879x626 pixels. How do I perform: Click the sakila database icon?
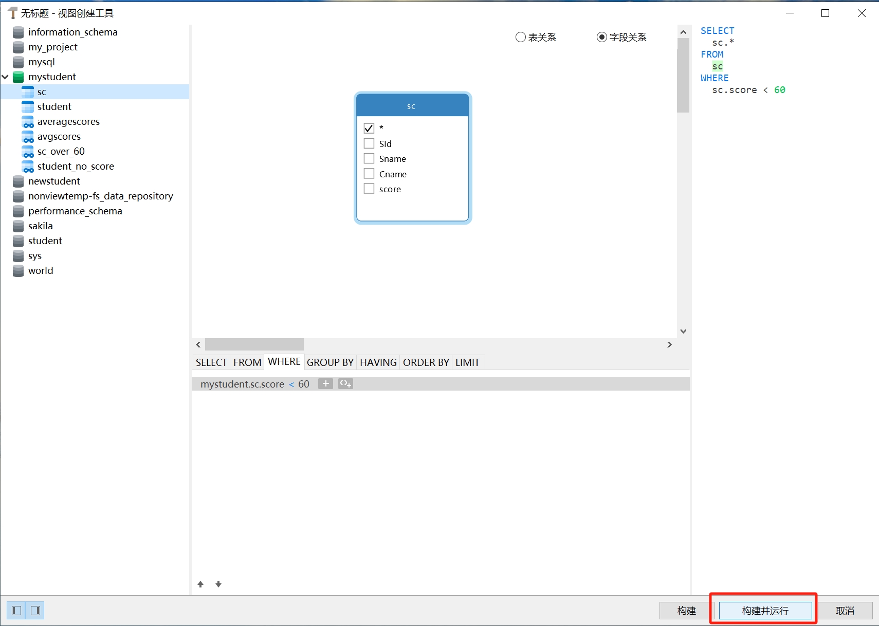pyautogui.click(x=19, y=226)
